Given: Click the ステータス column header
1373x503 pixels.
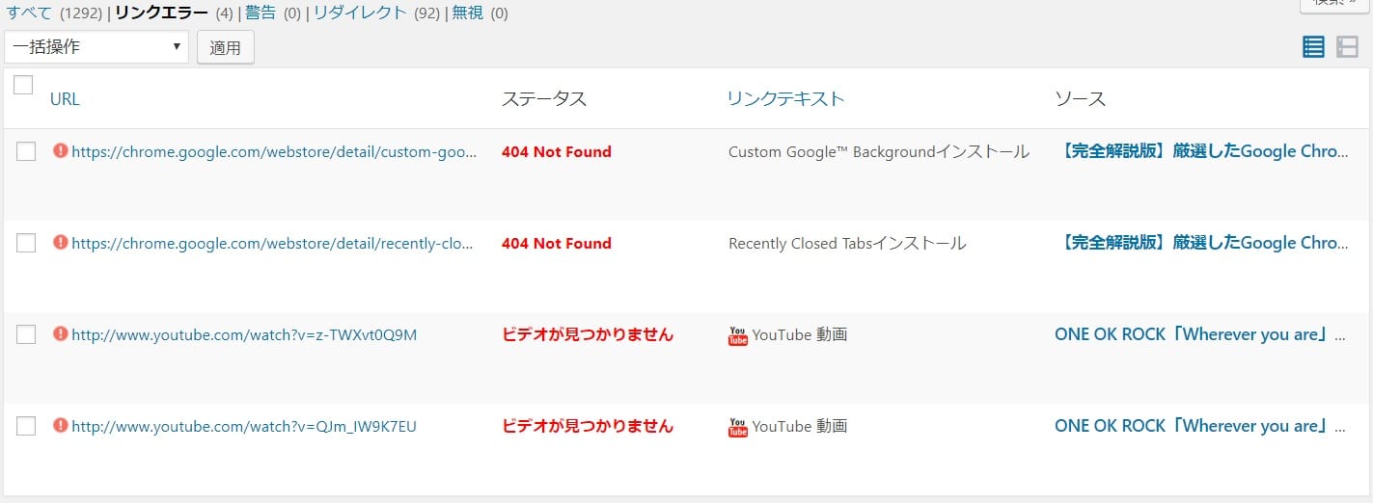Looking at the screenshot, I should pyautogui.click(x=544, y=98).
